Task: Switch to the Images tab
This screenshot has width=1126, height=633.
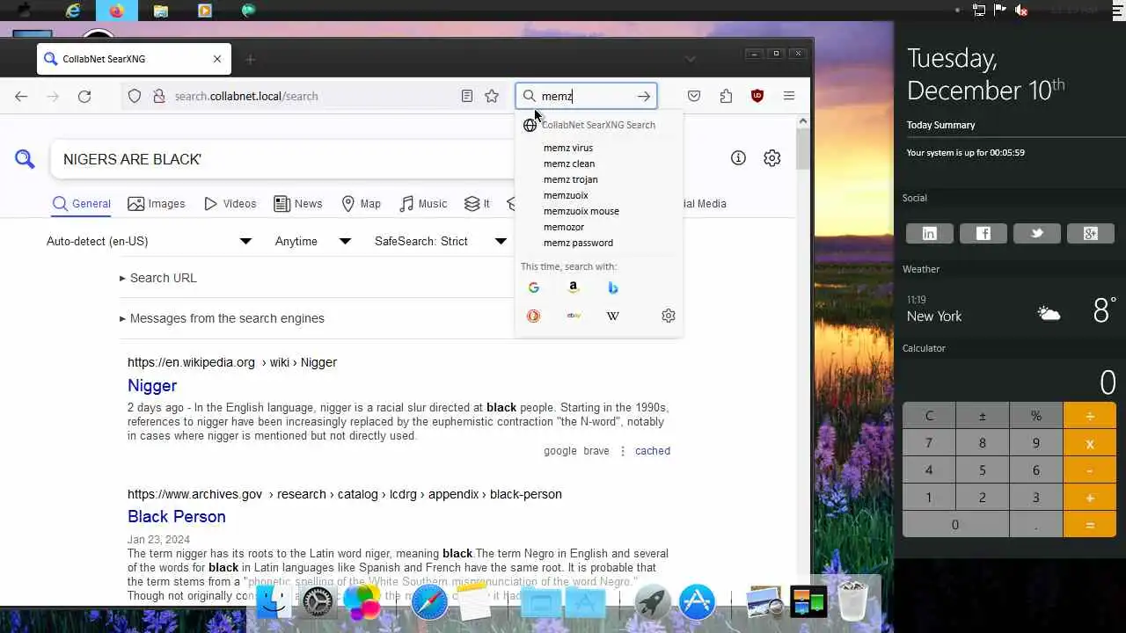Action: (x=157, y=203)
